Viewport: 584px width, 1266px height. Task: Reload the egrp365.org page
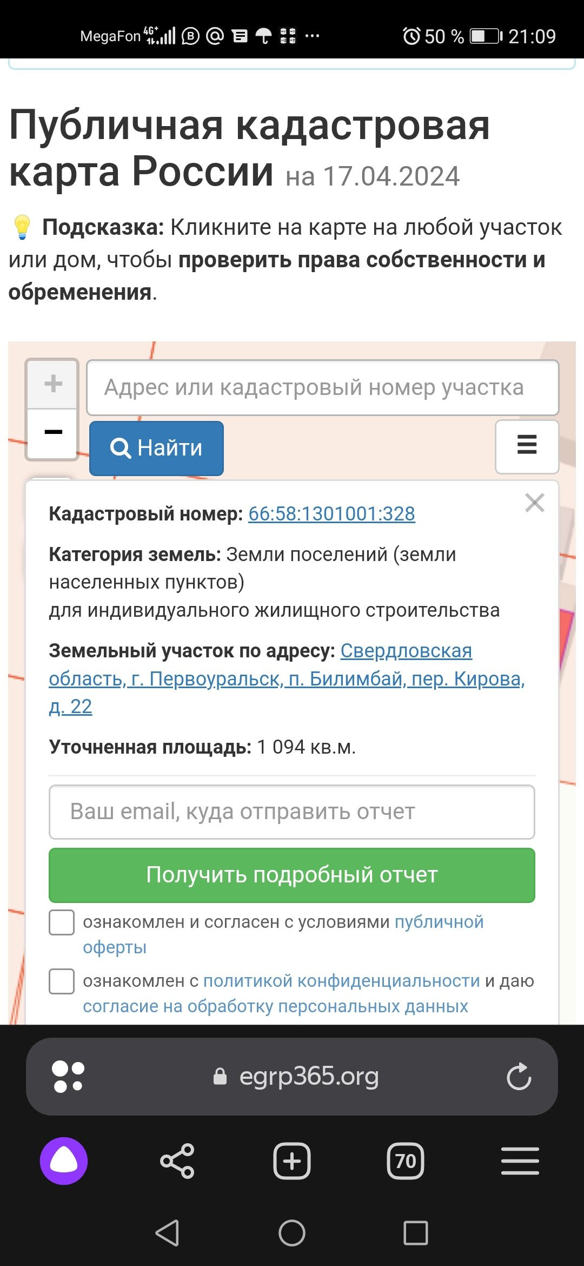coord(519,1077)
